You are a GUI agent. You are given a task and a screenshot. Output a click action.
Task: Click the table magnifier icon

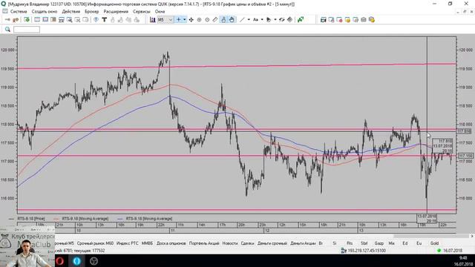[69, 20]
